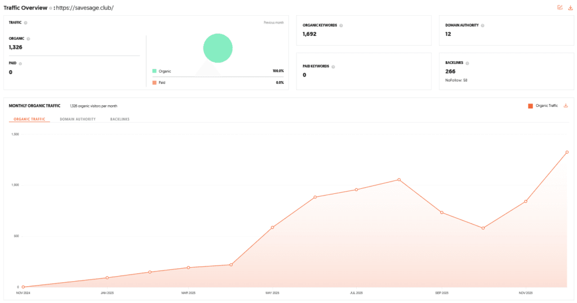The width and height of the screenshot is (577, 303).
Task: Open the info icon beside PAID KEYWORDS
Action: tap(333, 67)
